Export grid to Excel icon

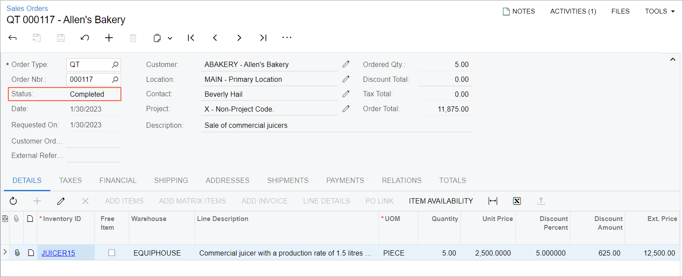tap(517, 201)
